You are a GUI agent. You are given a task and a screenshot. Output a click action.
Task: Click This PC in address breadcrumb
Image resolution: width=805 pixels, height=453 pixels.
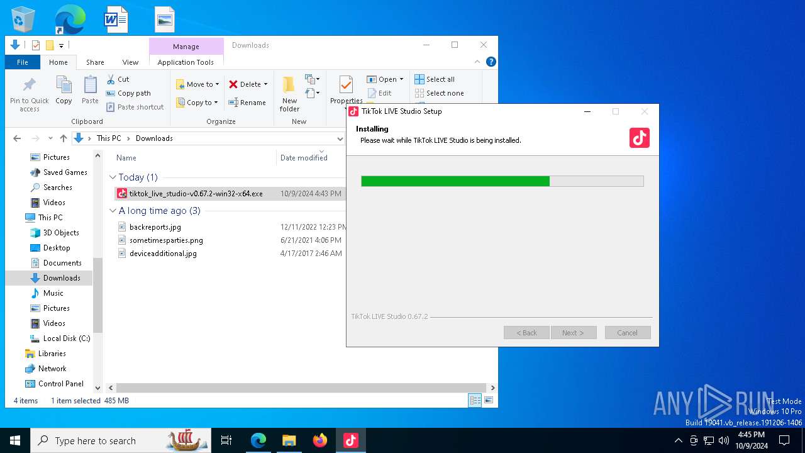pos(109,138)
